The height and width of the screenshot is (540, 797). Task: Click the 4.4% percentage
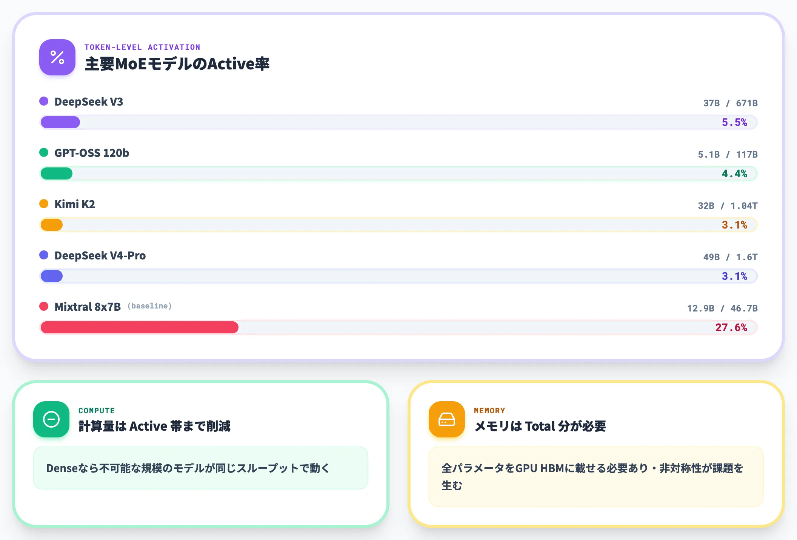coord(734,173)
